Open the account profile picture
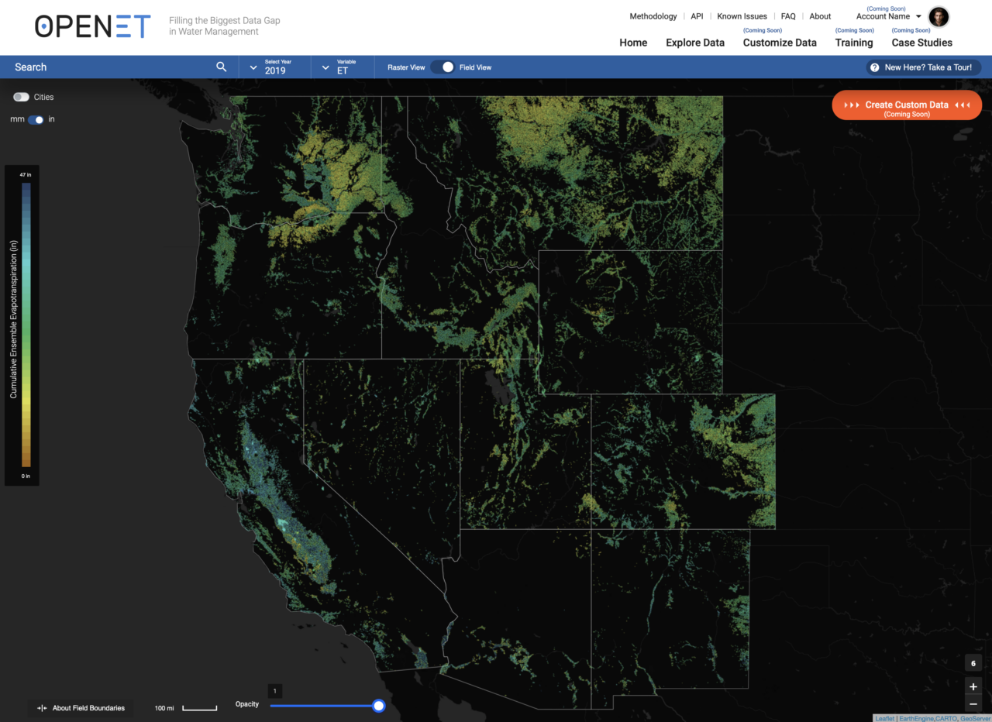Screen dimensions: 992x722 [939, 16]
